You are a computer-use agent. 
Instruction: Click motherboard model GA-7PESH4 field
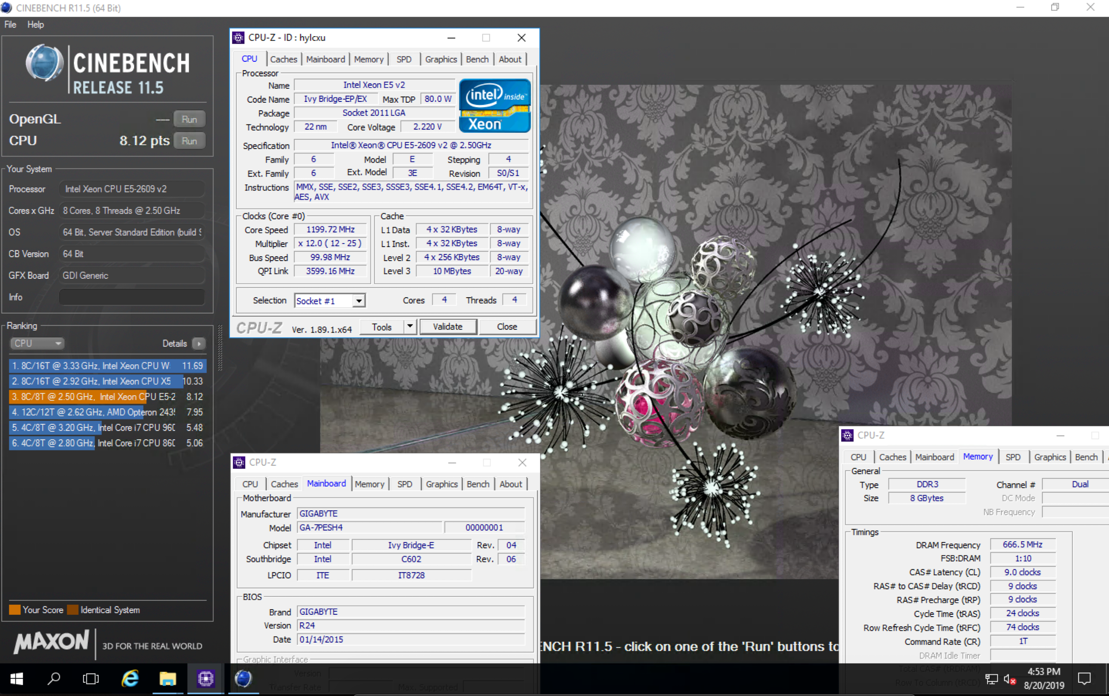pyautogui.click(x=370, y=528)
